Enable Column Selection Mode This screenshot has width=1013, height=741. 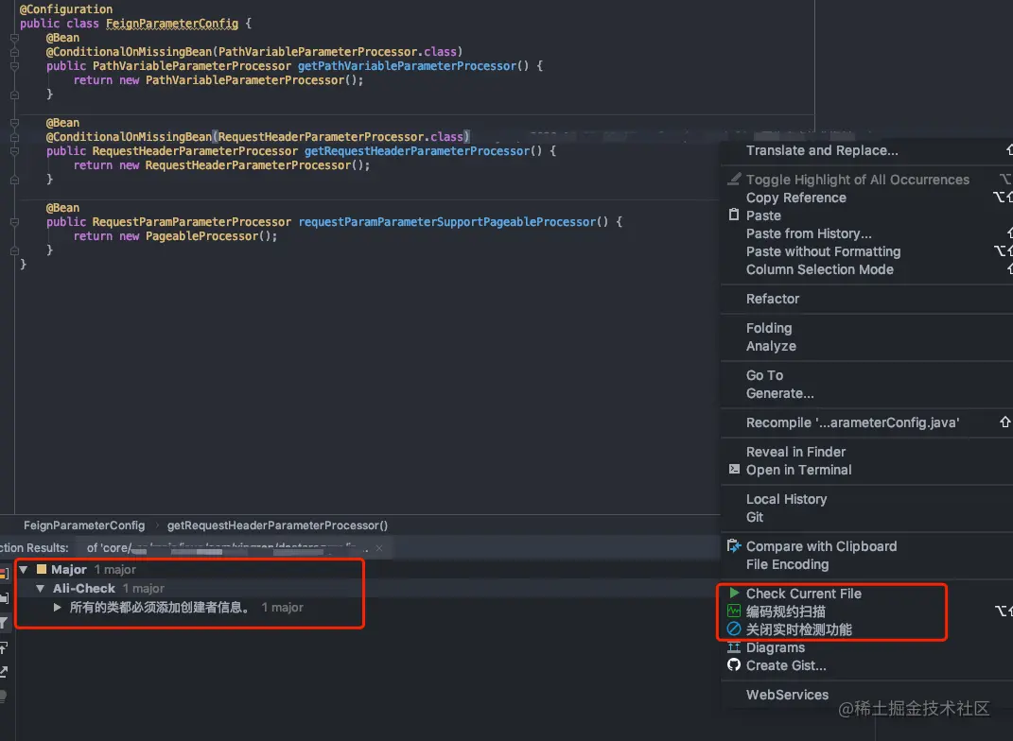pos(820,269)
